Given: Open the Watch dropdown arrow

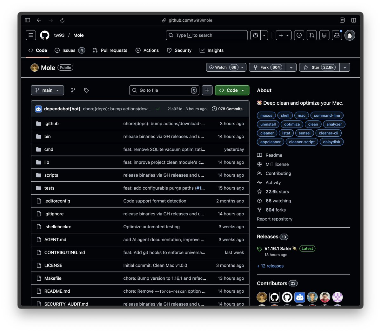Looking at the screenshot, I should pyautogui.click(x=242, y=67).
